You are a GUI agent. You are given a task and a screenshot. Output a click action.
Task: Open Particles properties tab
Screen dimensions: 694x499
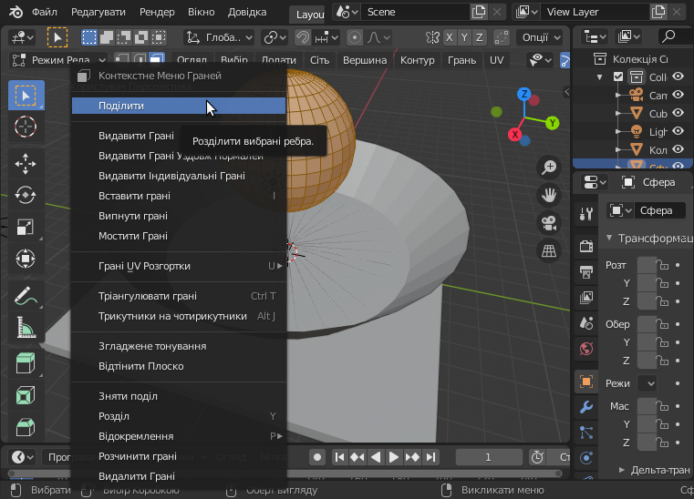click(x=586, y=433)
